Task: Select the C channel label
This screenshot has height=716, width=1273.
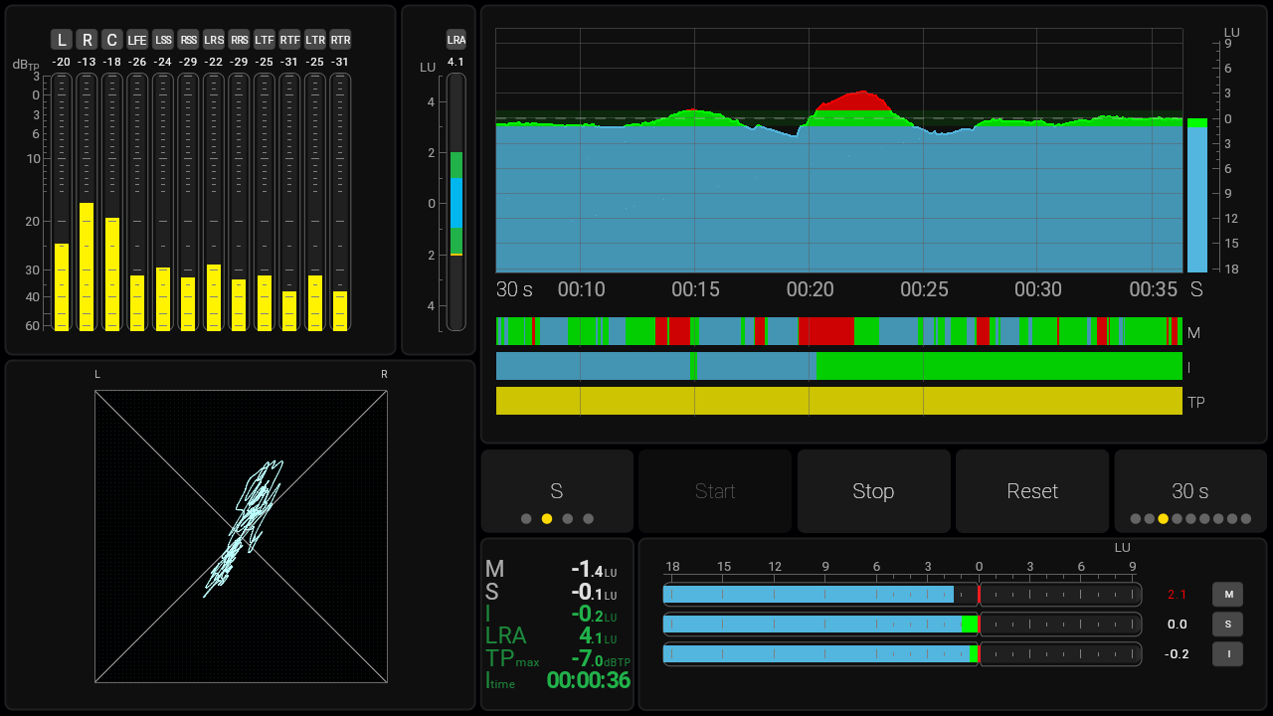Action: click(x=112, y=40)
